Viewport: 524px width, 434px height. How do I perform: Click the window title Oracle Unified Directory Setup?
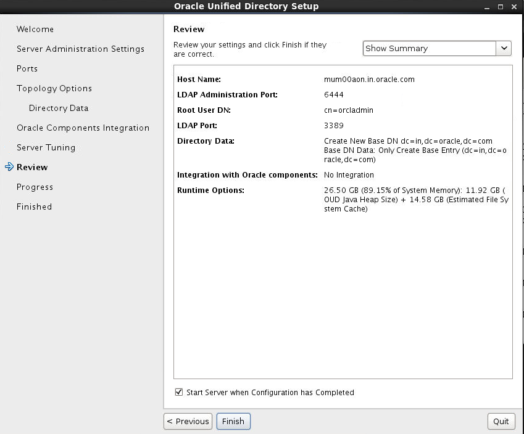[246, 6]
